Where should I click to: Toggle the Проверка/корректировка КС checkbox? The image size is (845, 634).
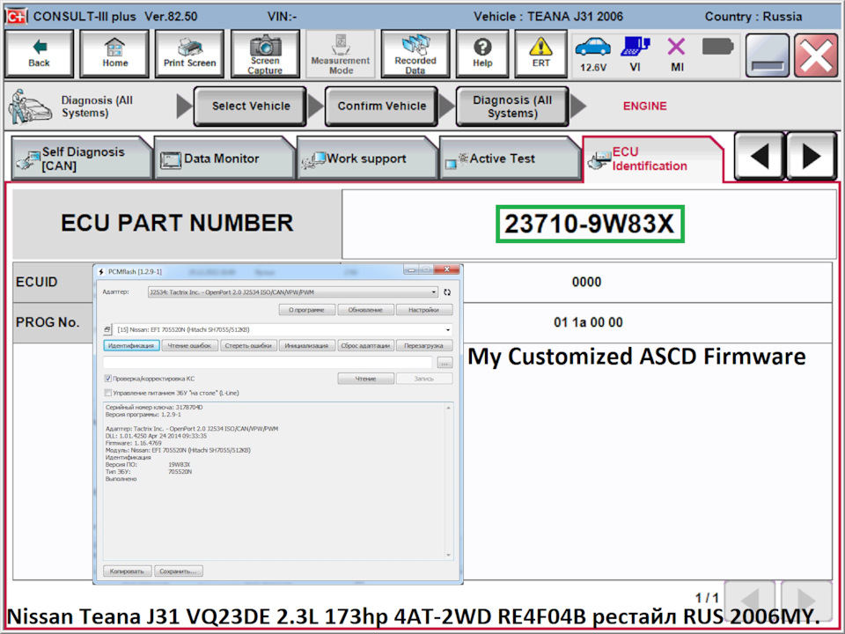click(x=107, y=379)
